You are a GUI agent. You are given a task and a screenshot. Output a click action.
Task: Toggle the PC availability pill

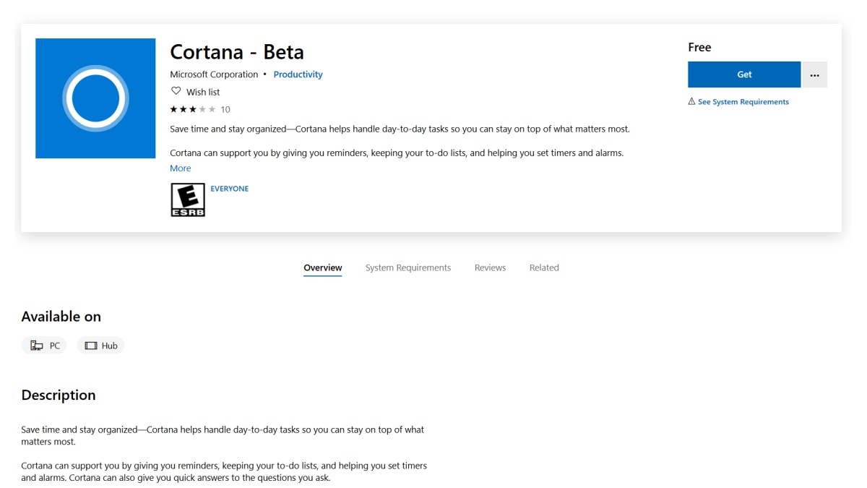point(44,345)
